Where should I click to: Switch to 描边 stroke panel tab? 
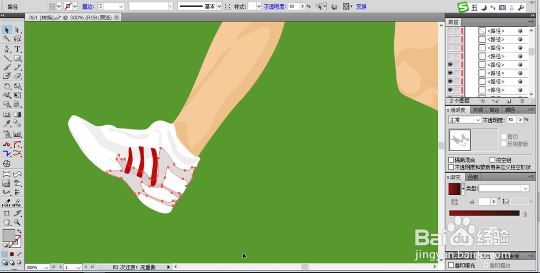pyautogui.click(x=494, y=110)
